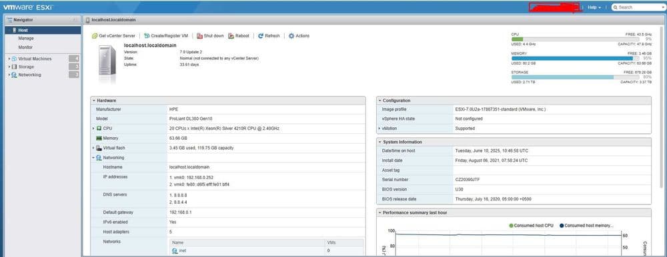
Task: Expand the CPU row details
Action: tap(93, 128)
